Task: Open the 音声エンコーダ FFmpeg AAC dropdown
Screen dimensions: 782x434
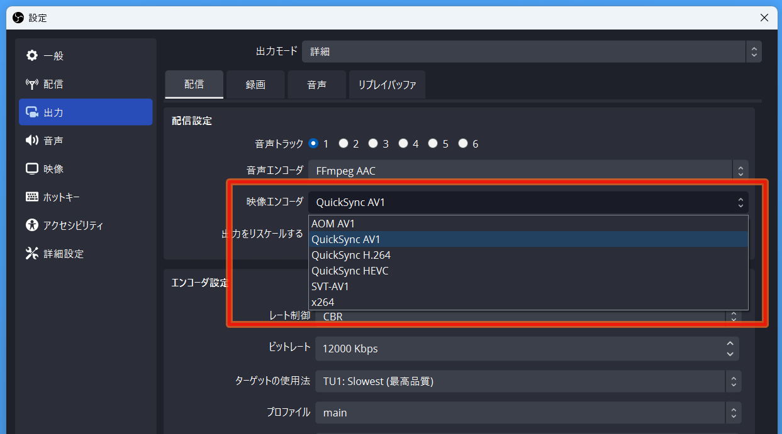Action: point(528,170)
